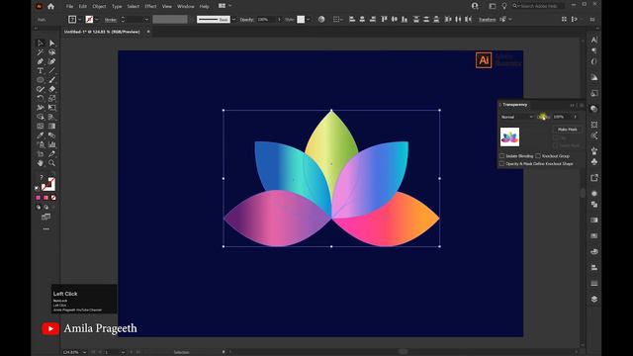Open the Window menu

[186, 7]
